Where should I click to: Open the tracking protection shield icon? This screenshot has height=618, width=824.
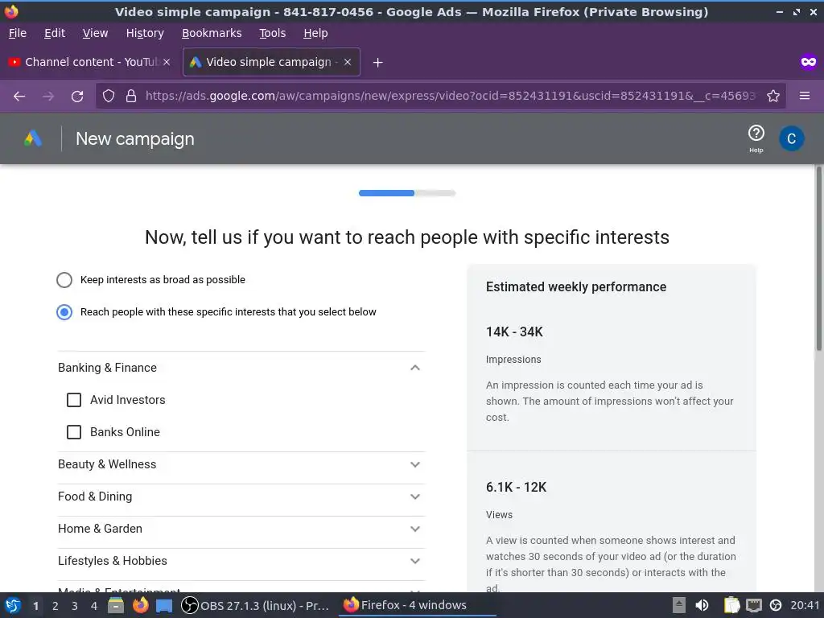[x=109, y=97]
